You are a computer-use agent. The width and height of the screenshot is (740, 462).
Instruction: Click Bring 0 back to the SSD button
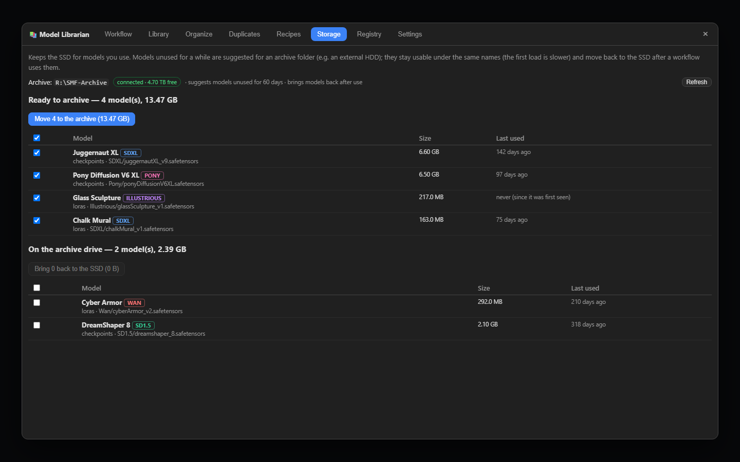pyautogui.click(x=77, y=269)
